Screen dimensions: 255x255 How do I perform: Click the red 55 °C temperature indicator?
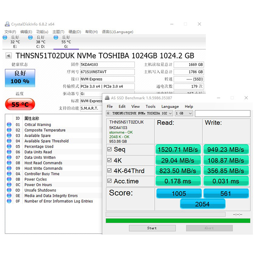point(20,104)
